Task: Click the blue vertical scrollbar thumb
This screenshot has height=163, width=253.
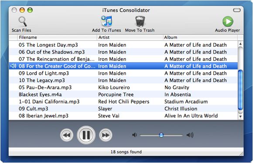Action: [x=240, y=90]
